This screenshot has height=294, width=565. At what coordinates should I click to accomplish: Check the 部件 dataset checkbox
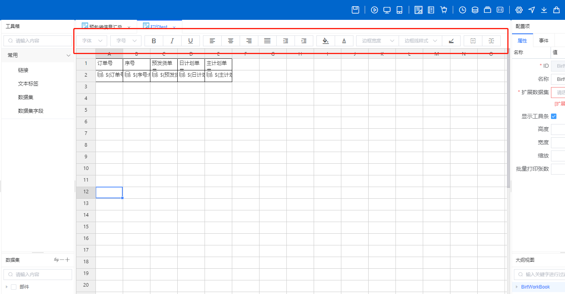coord(14,287)
